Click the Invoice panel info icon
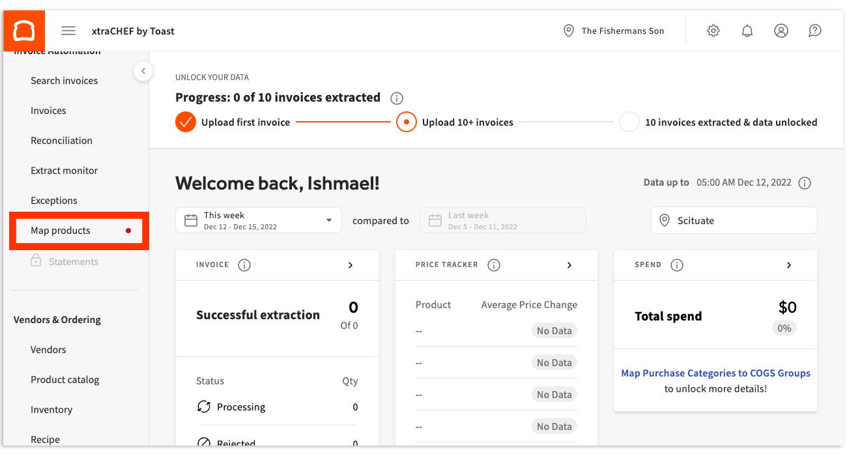 coord(244,265)
